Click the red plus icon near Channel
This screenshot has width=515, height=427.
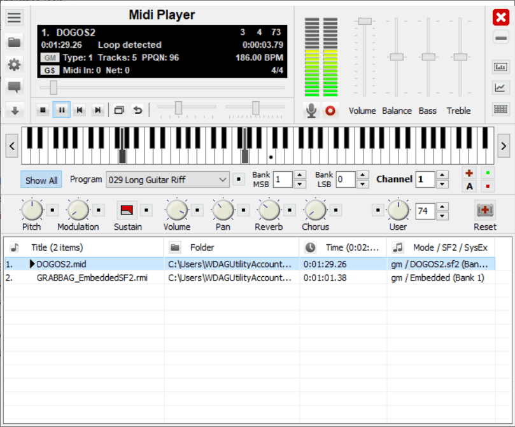tap(469, 173)
